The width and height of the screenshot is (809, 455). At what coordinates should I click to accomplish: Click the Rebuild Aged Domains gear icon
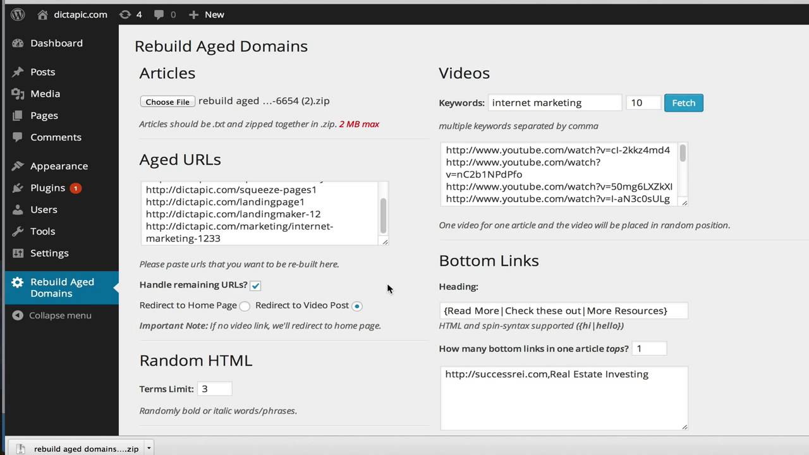pyautogui.click(x=18, y=282)
